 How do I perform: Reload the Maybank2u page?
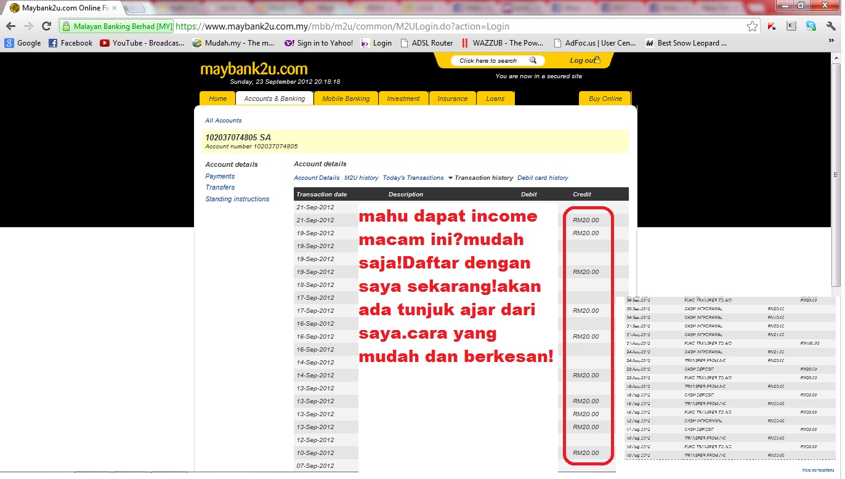click(46, 26)
